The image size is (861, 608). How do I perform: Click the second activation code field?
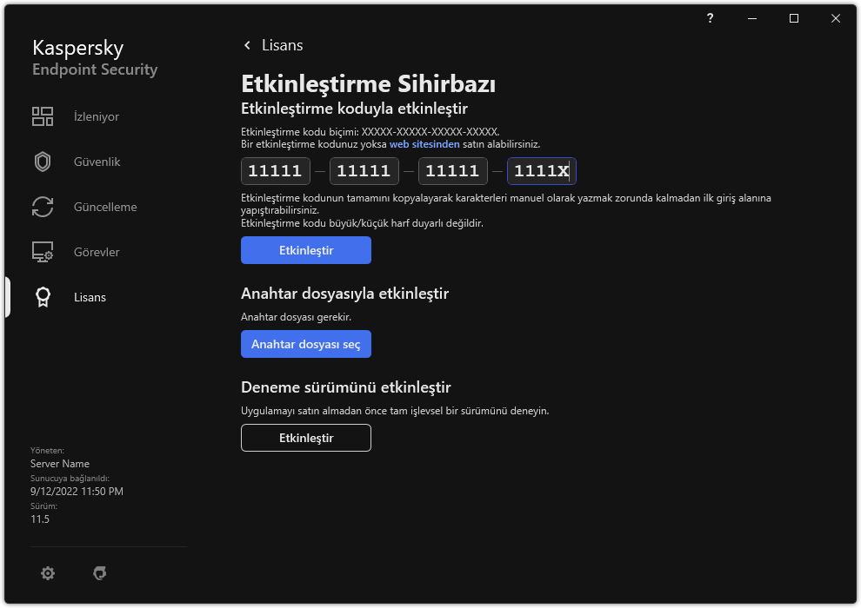pyautogui.click(x=364, y=171)
